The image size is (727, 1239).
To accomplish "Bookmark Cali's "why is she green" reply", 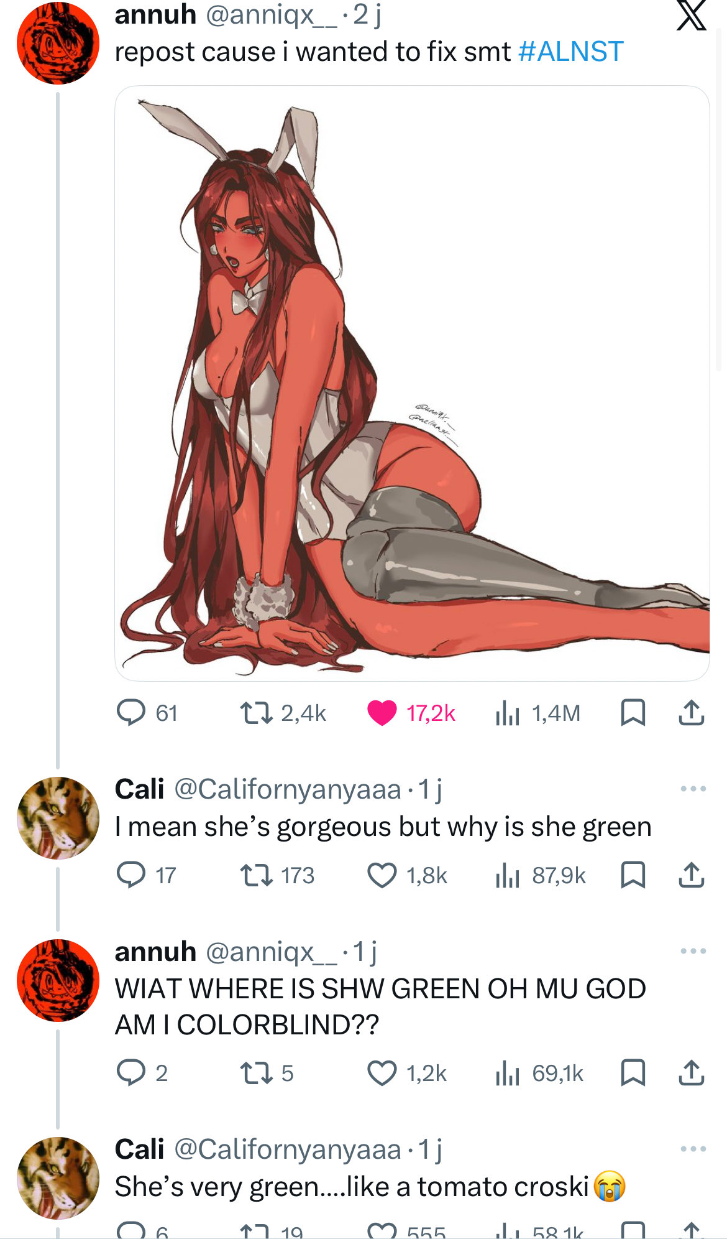I will click(633, 875).
